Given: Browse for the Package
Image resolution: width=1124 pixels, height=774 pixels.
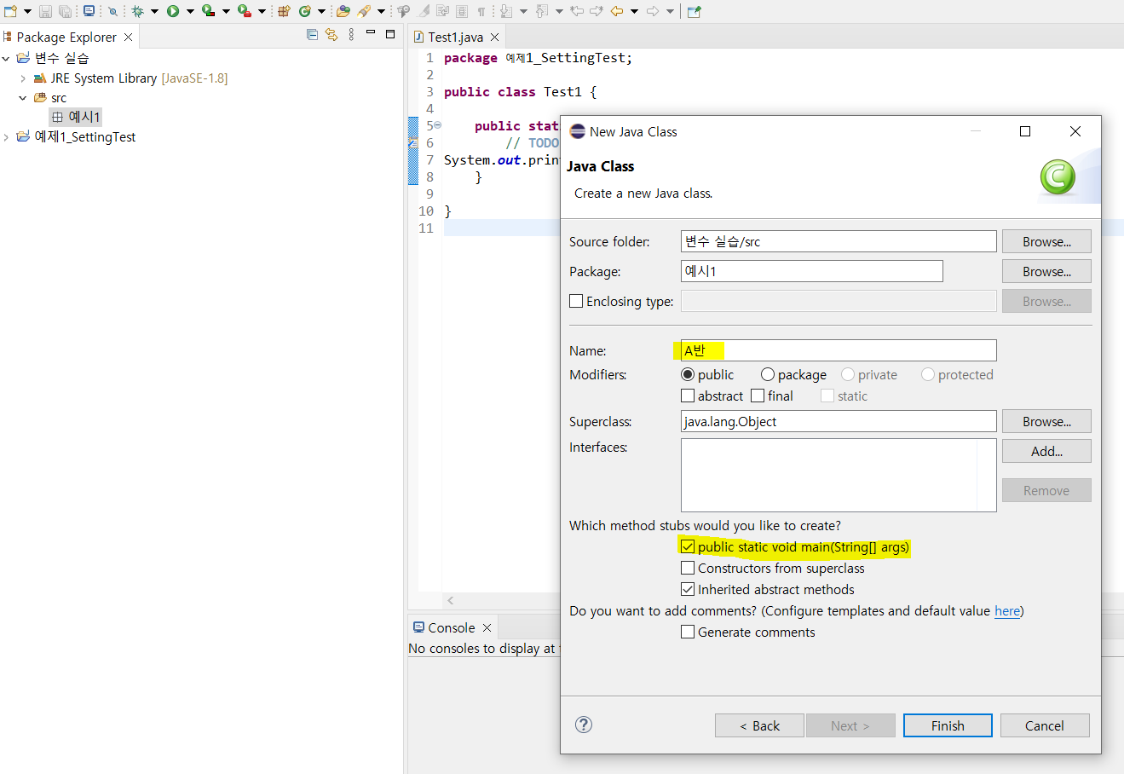Looking at the screenshot, I should point(1046,271).
